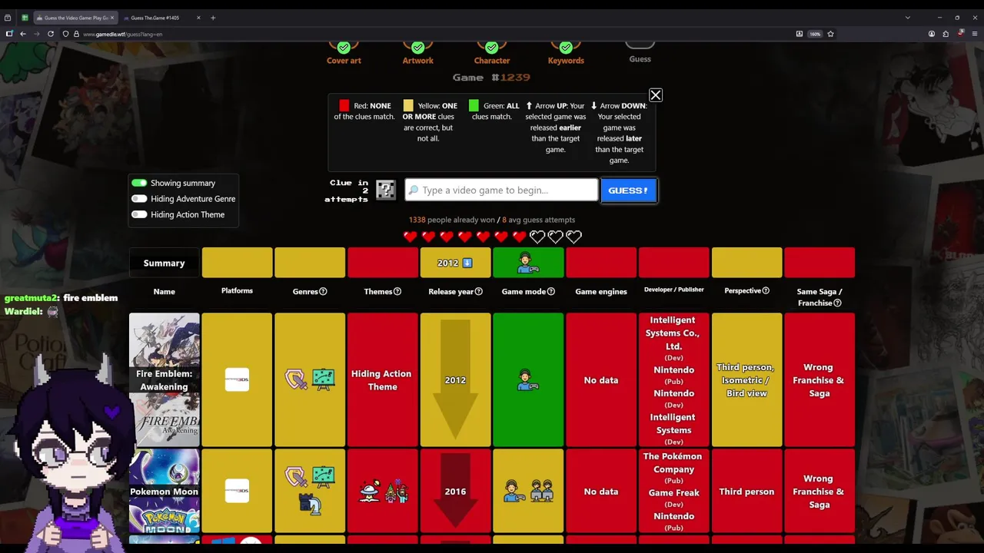984x553 pixels.
Task: Click the single-player icon in the Summary row
Action: click(x=528, y=263)
